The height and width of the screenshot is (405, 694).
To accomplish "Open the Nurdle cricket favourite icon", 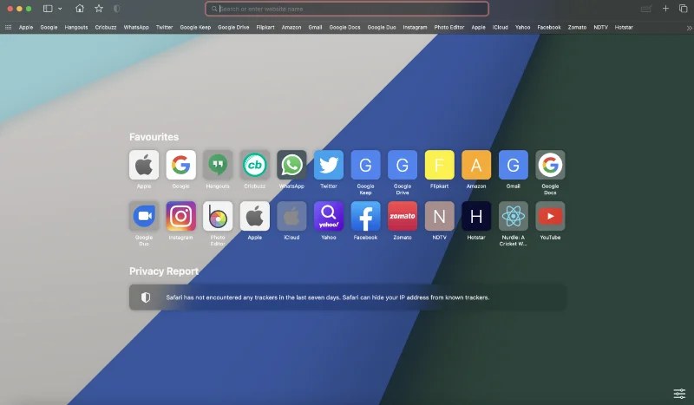I will pos(514,216).
